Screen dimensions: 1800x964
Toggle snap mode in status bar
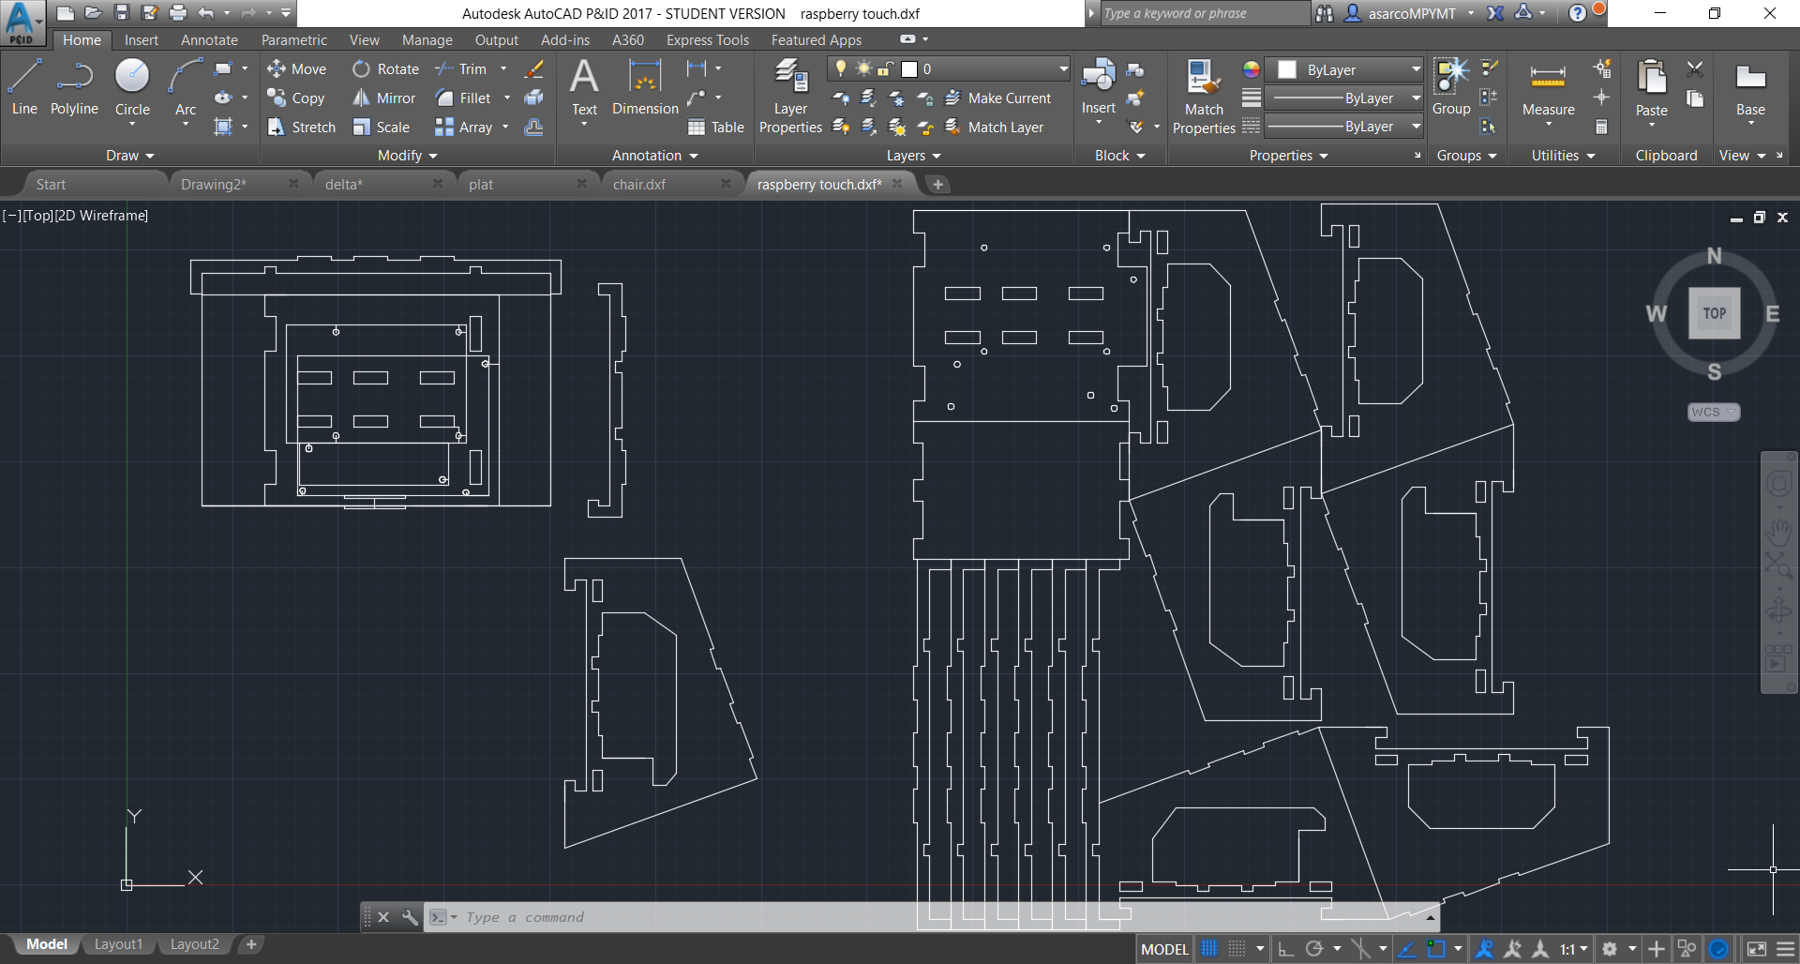pyautogui.click(x=1237, y=949)
